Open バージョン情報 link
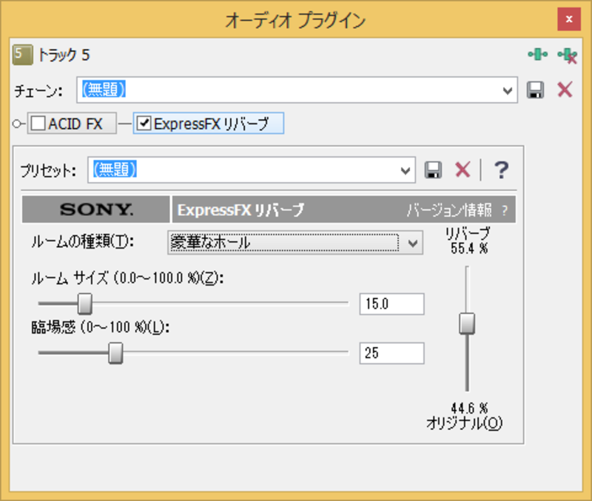592x501 pixels. [x=449, y=210]
